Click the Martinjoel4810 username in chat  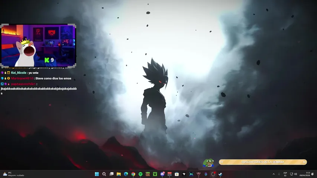(x=22, y=78)
